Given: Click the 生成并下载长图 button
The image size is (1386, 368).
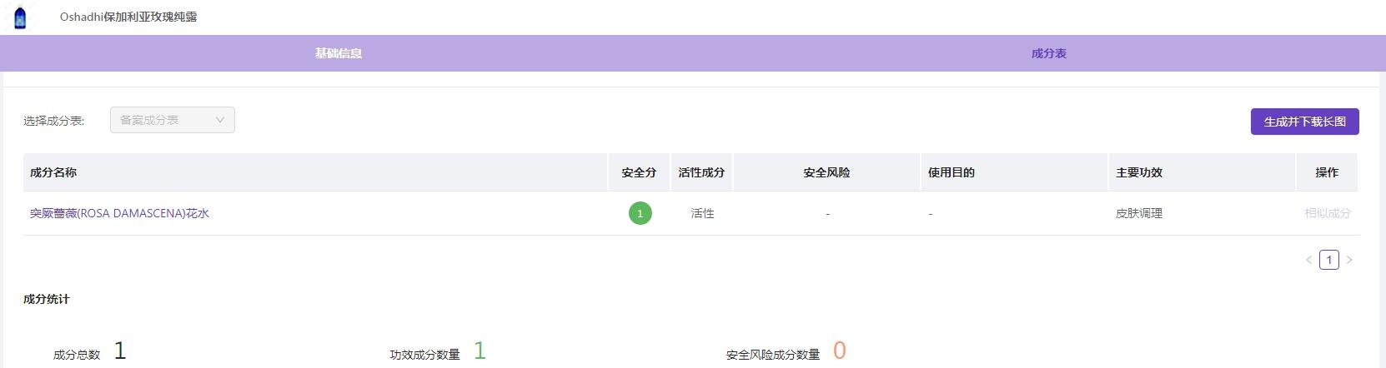Looking at the screenshot, I should click(1305, 122).
